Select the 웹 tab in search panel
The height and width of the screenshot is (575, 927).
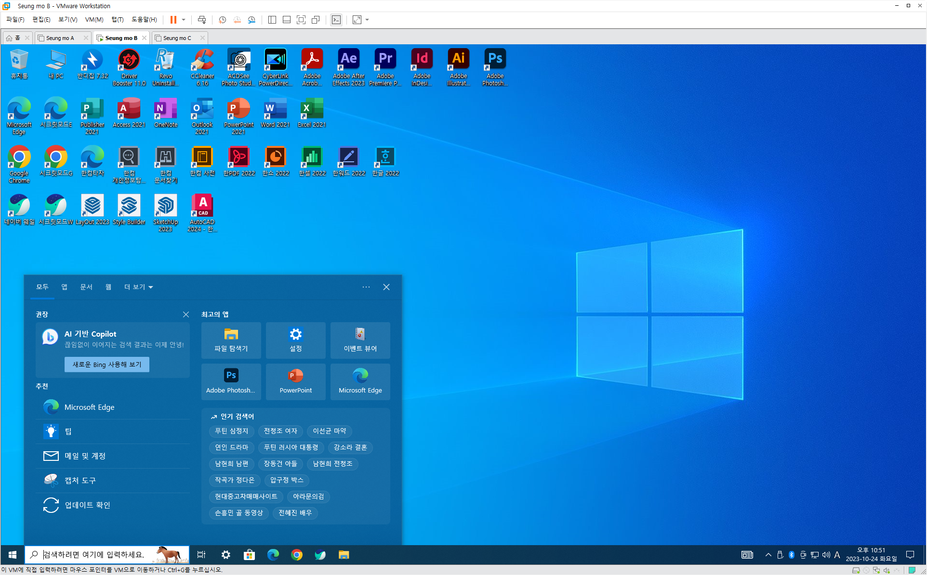pos(108,287)
